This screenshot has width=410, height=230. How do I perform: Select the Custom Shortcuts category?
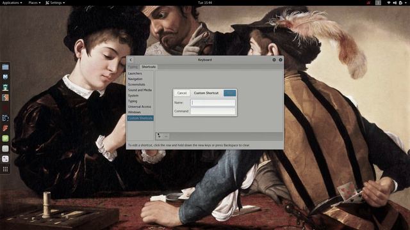point(140,118)
